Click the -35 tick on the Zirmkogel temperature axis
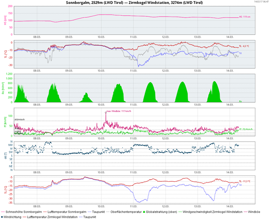 (11, 203)
